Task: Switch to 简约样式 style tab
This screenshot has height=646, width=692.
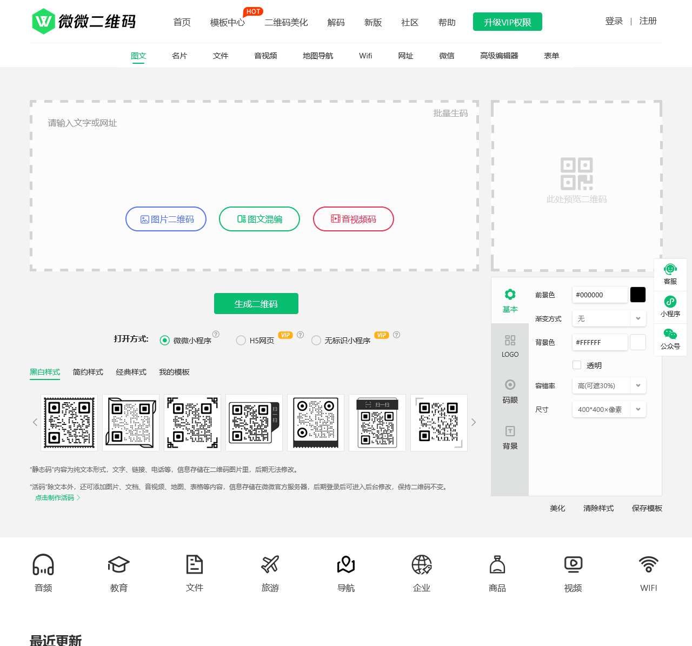Action: point(88,372)
